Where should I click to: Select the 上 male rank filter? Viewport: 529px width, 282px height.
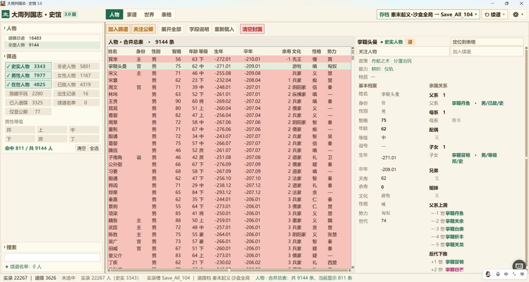52,130
